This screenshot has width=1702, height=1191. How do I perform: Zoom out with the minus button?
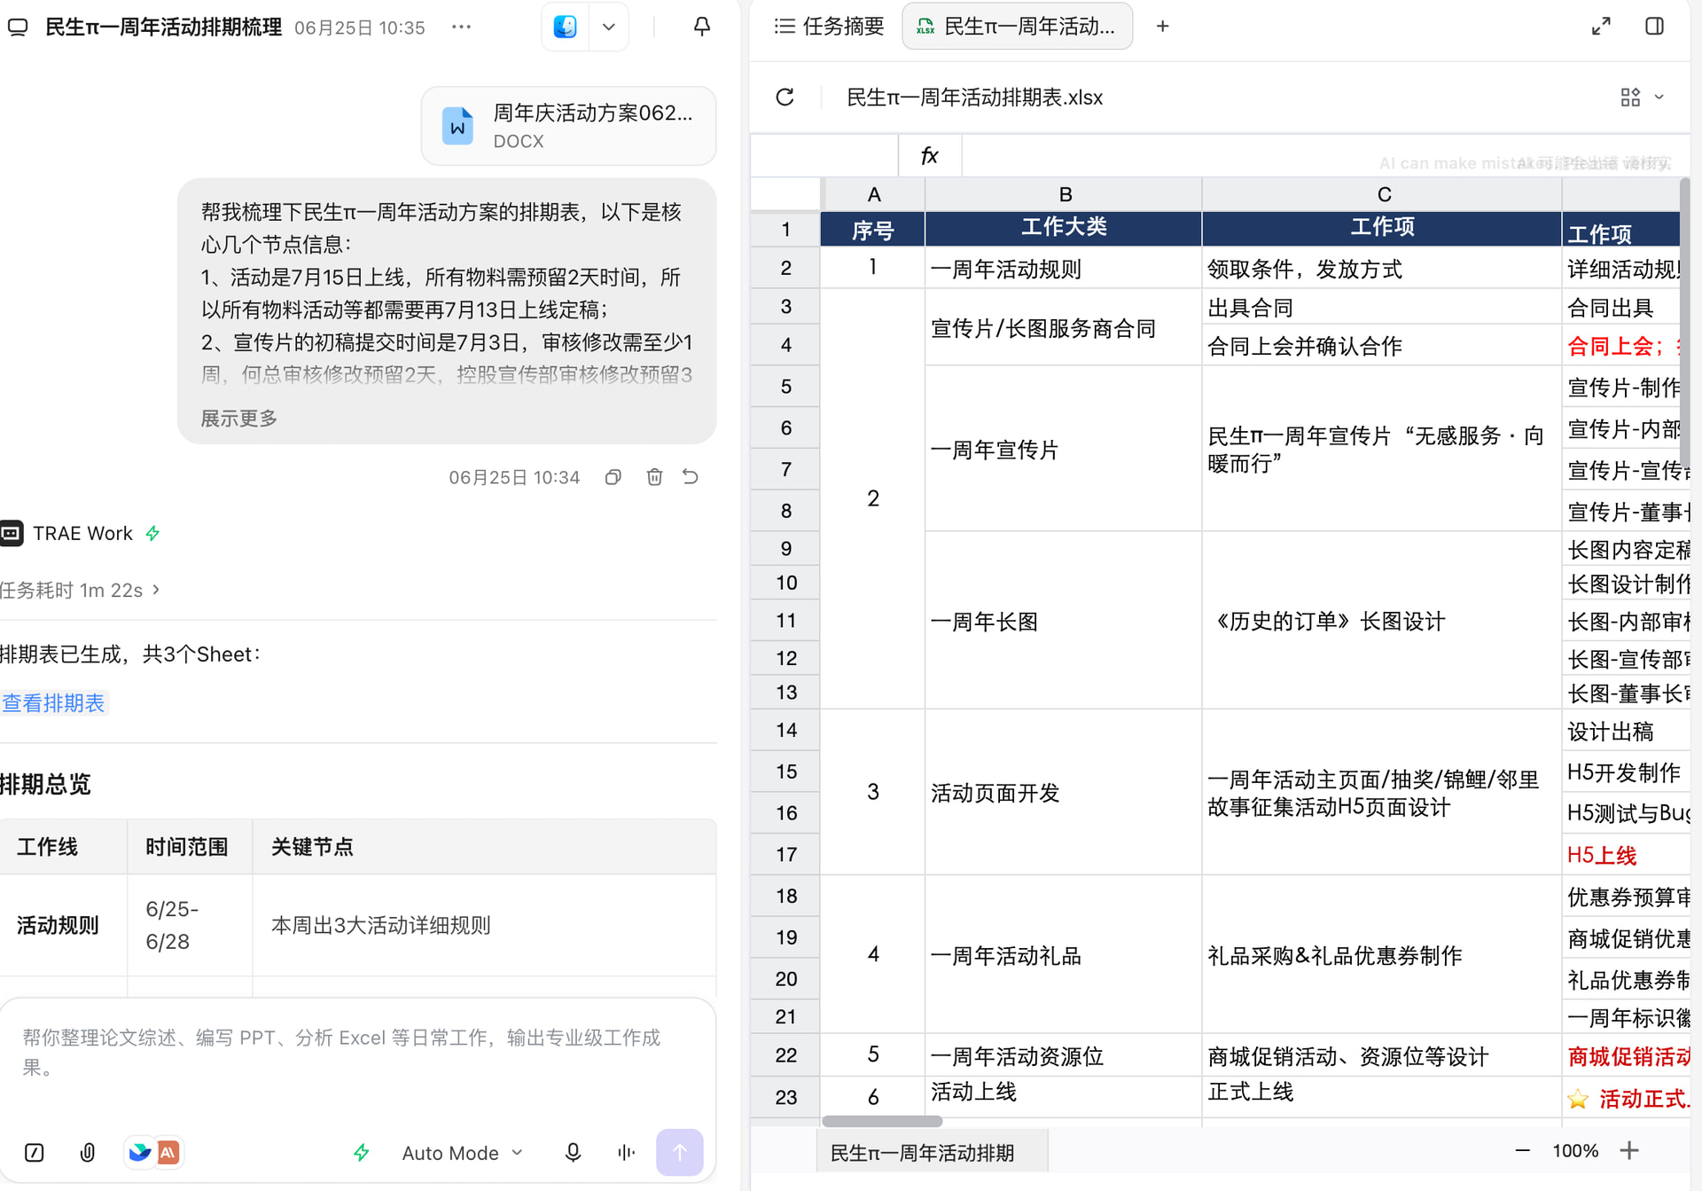click(1522, 1150)
